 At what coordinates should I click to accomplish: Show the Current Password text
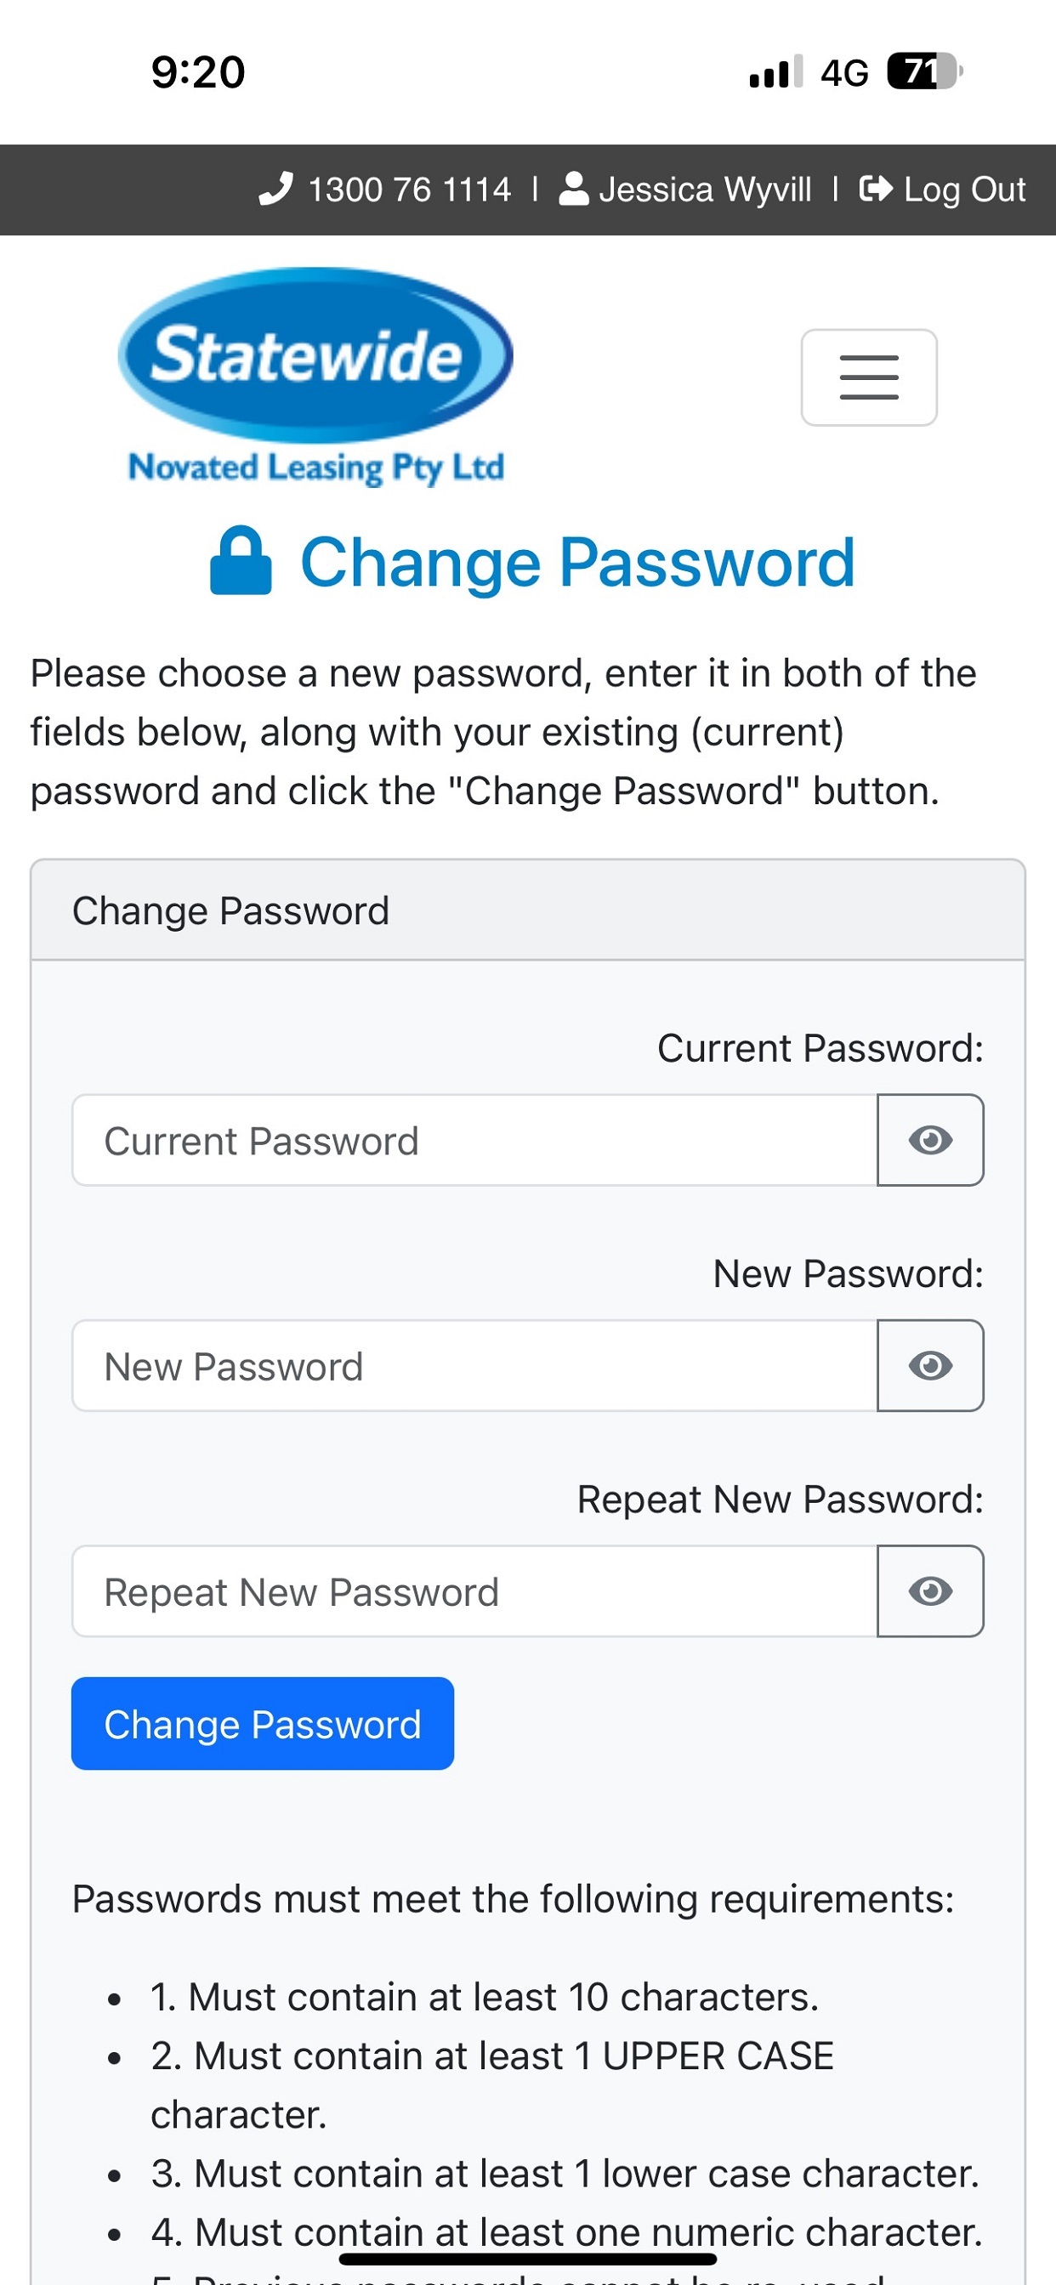[x=930, y=1140]
